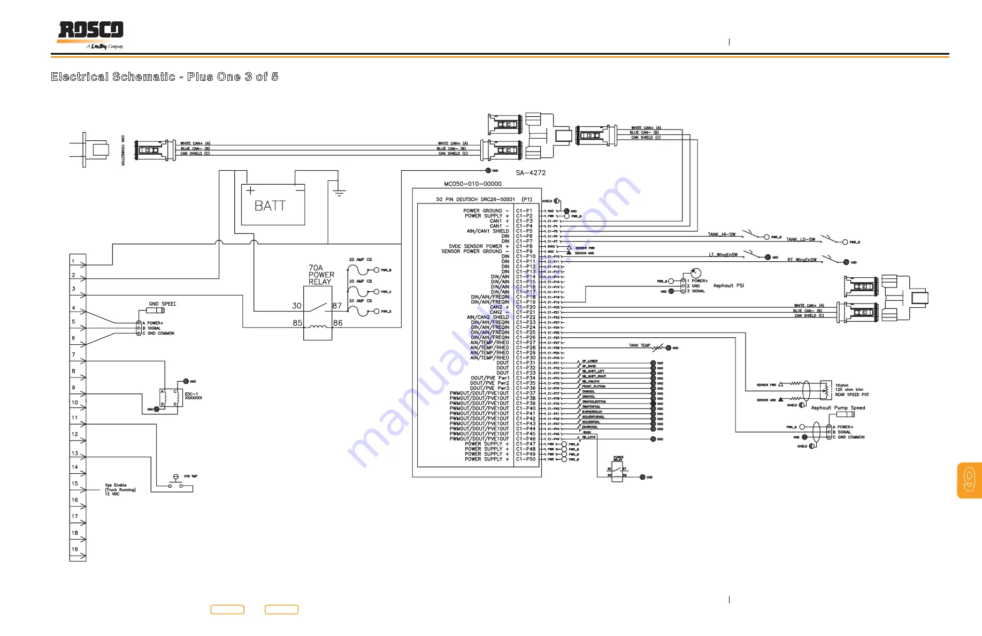Image resolution: width=982 pixels, height=636 pixels.
Task: Select the 'POWER GROUND -' pin row
Action: click(x=486, y=211)
